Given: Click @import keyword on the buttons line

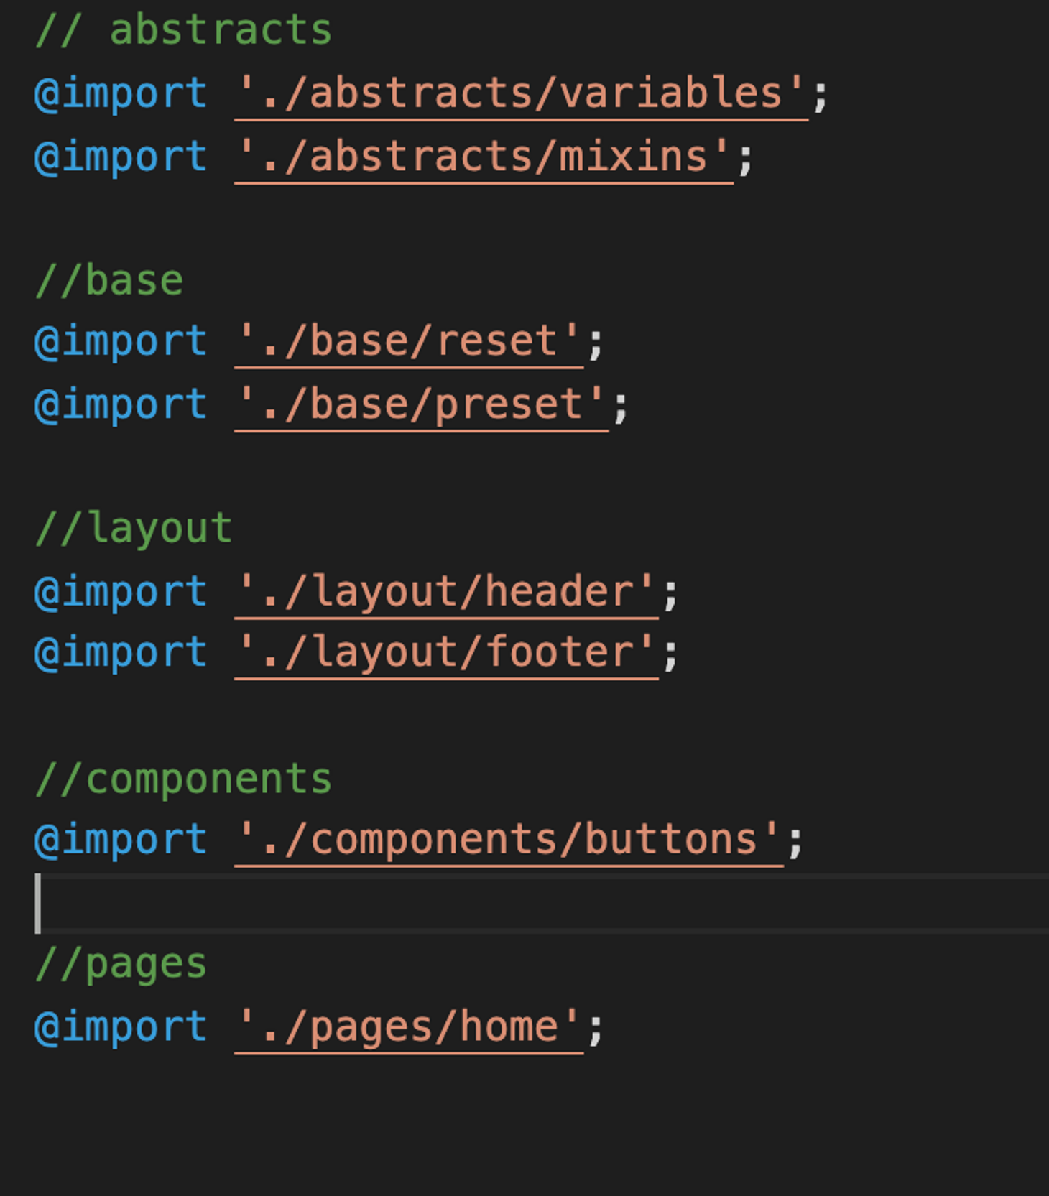Looking at the screenshot, I should click(121, 839).
